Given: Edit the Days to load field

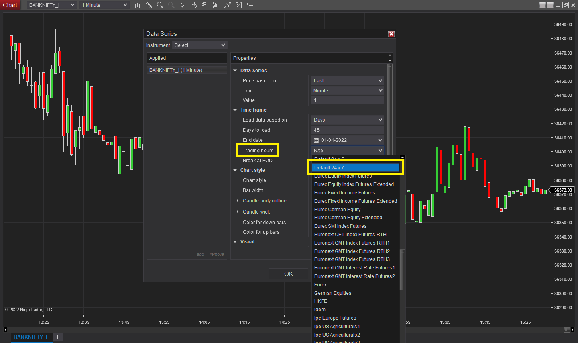Looking at the screenshot, I should click(348, 130).
